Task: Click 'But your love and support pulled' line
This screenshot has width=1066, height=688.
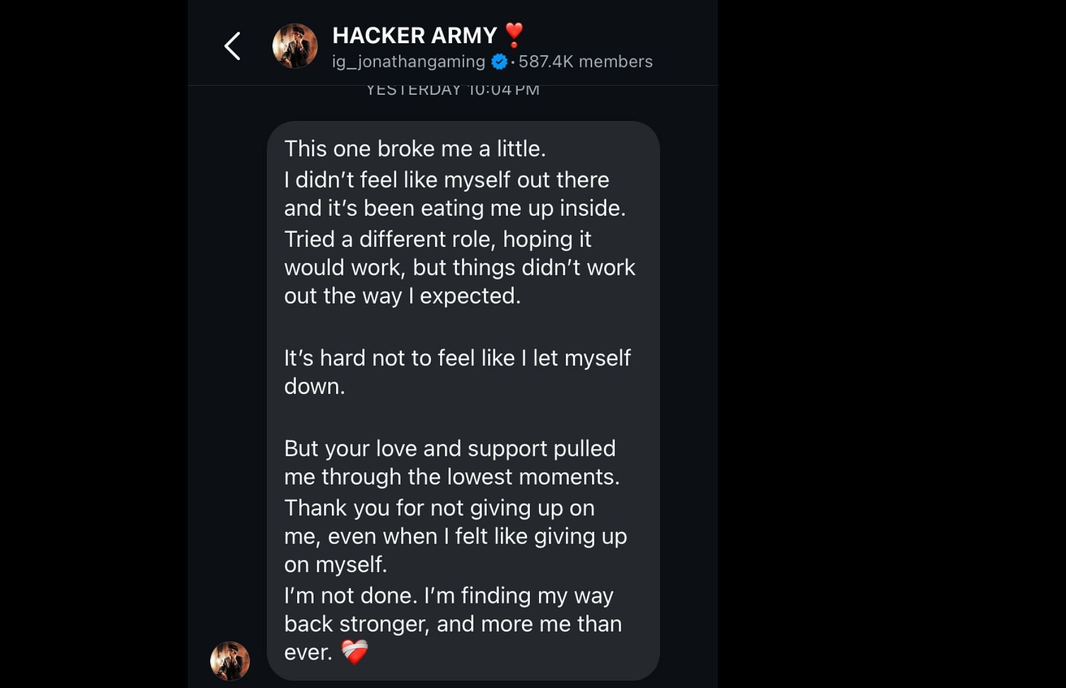Action: pos(450,449)
